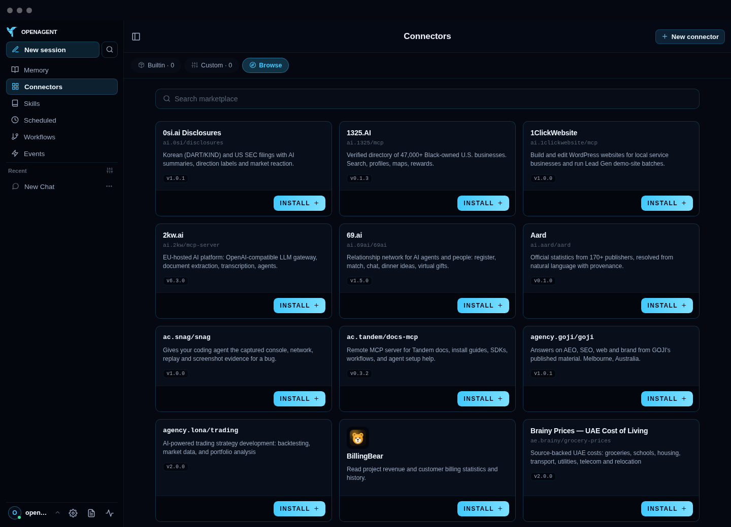This screenshot has height=527, width=731.
Task: Click the Skills icon in sidebar
Action: tap(15, 103)
